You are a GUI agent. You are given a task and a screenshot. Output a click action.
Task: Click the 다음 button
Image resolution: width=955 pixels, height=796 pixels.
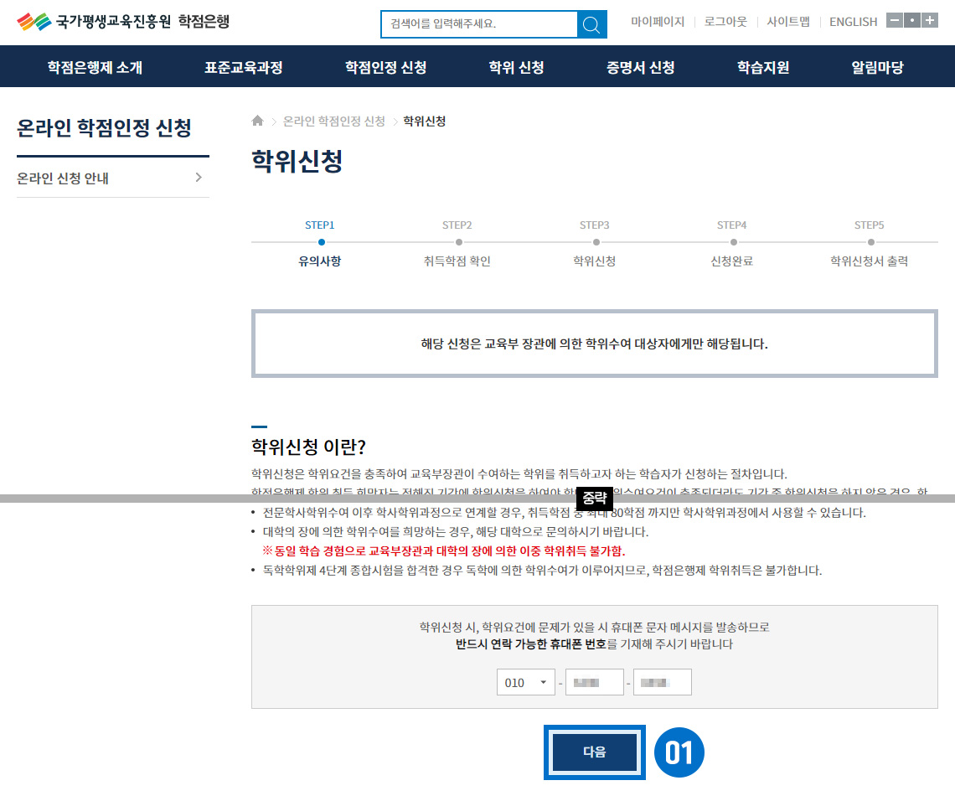click(x=594, y=752)
